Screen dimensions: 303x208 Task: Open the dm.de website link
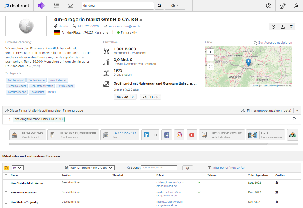pos(64,26)
